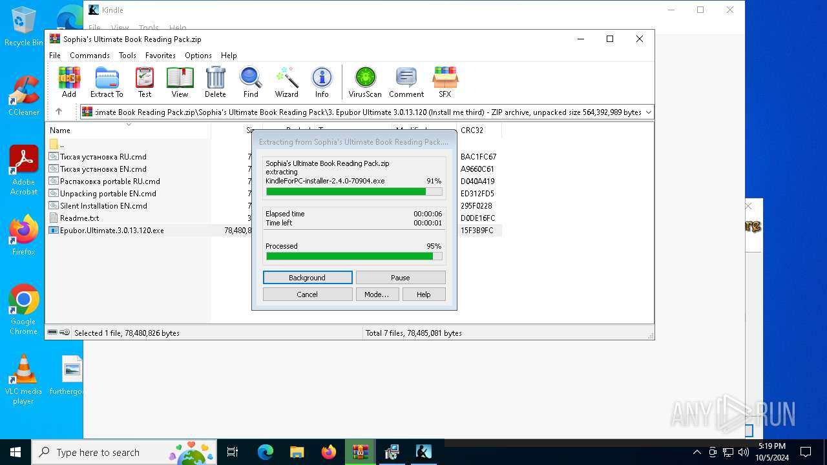Open the Extract To tool

coord(107,82)
